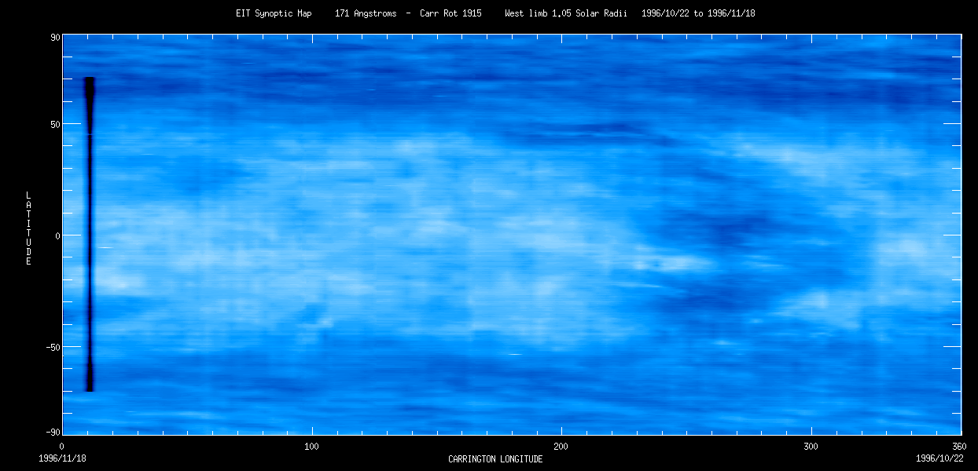978x471 pixels.
Task: Click the -90 latitude tick label
Action: click(x=53, y=433)
